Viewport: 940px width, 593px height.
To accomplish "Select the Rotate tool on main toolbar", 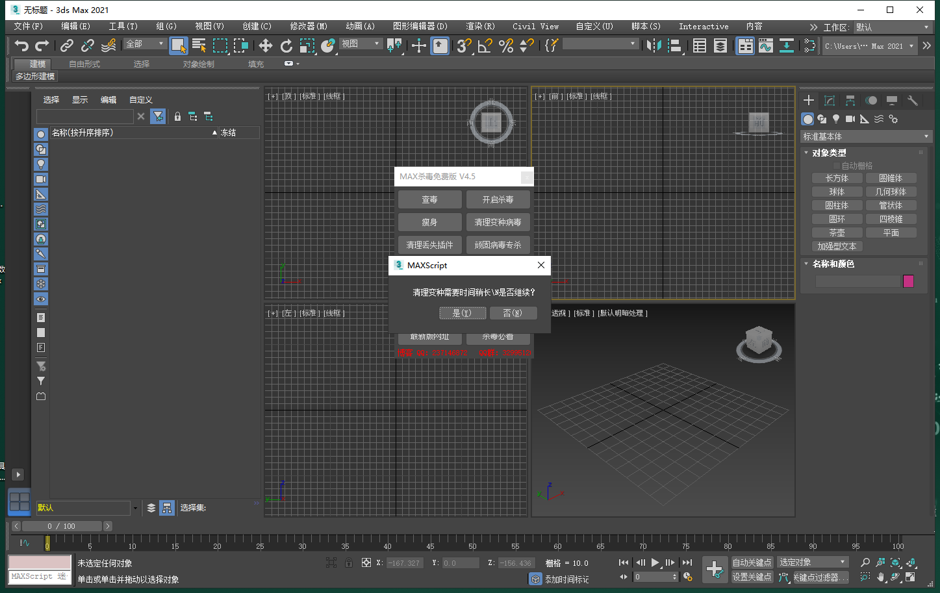I will (x=286, y=45).
